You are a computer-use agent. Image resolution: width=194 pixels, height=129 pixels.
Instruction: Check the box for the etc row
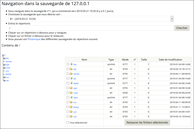(68, 69)
